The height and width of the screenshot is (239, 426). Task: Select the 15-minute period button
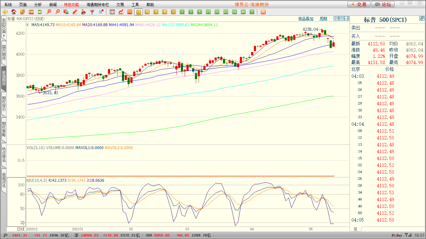208,12
